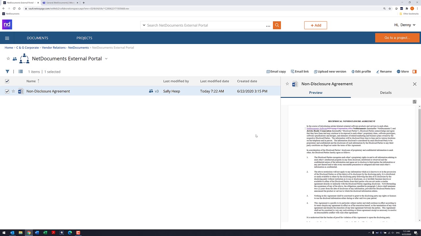Open the Non-Disclosure Agreement document link
421x236 pixels.
click(48, 91)
